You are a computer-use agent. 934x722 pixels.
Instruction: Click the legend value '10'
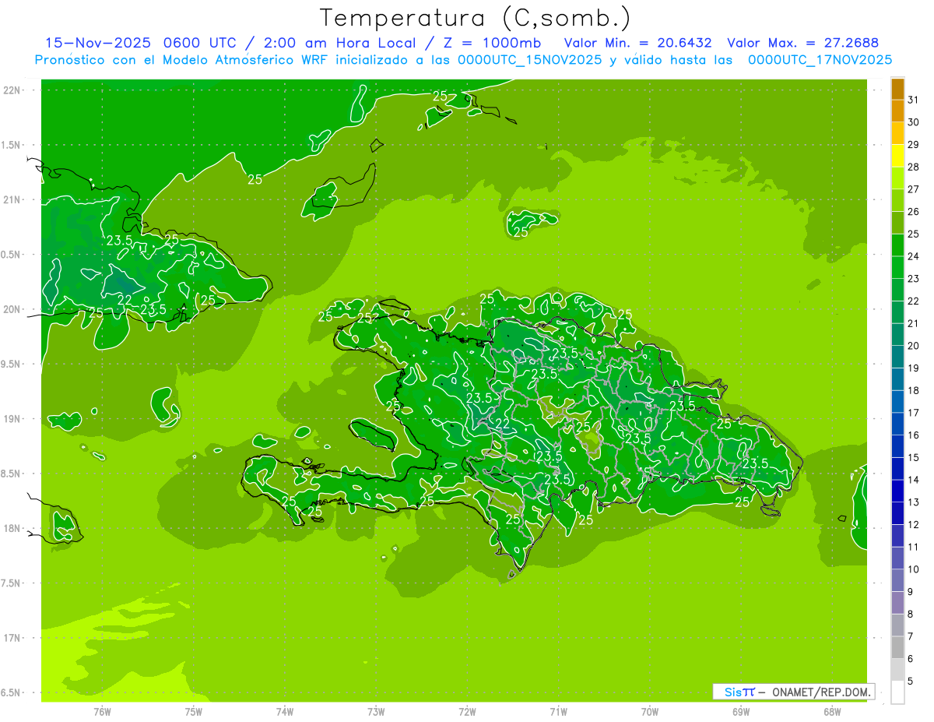(x=913, y=569)
